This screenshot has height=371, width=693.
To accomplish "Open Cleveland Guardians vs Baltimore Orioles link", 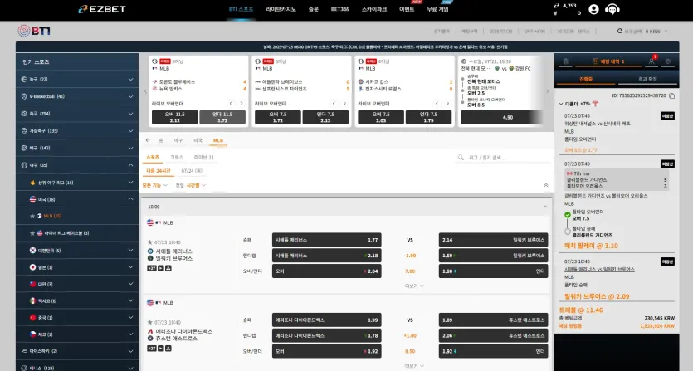I will 606,195.
